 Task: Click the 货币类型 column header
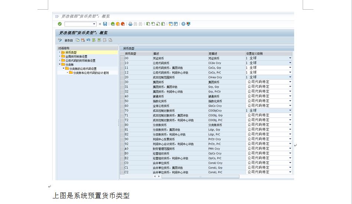[x=138, y=53]
